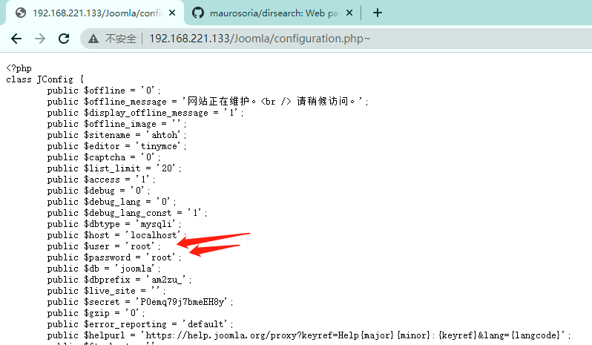Click the '$gzip = '0'' line

pyautogui.click(x=96, y=313)
